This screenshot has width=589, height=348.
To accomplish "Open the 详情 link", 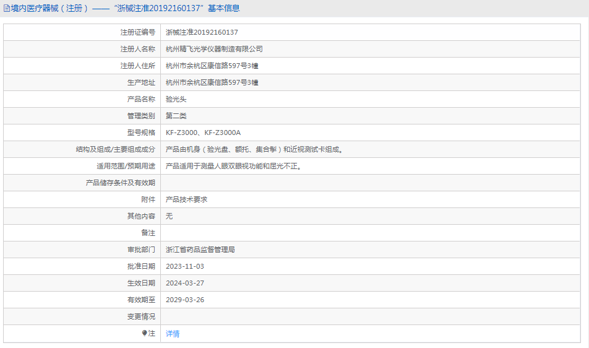I will point(173,334).
